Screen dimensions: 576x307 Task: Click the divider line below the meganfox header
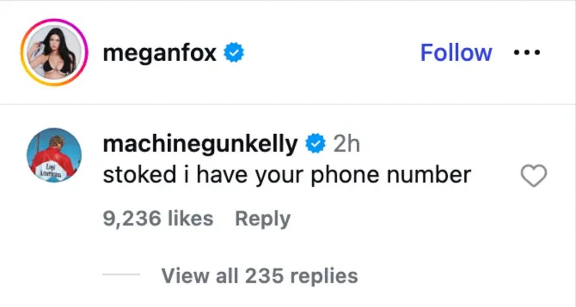point(288,104)
